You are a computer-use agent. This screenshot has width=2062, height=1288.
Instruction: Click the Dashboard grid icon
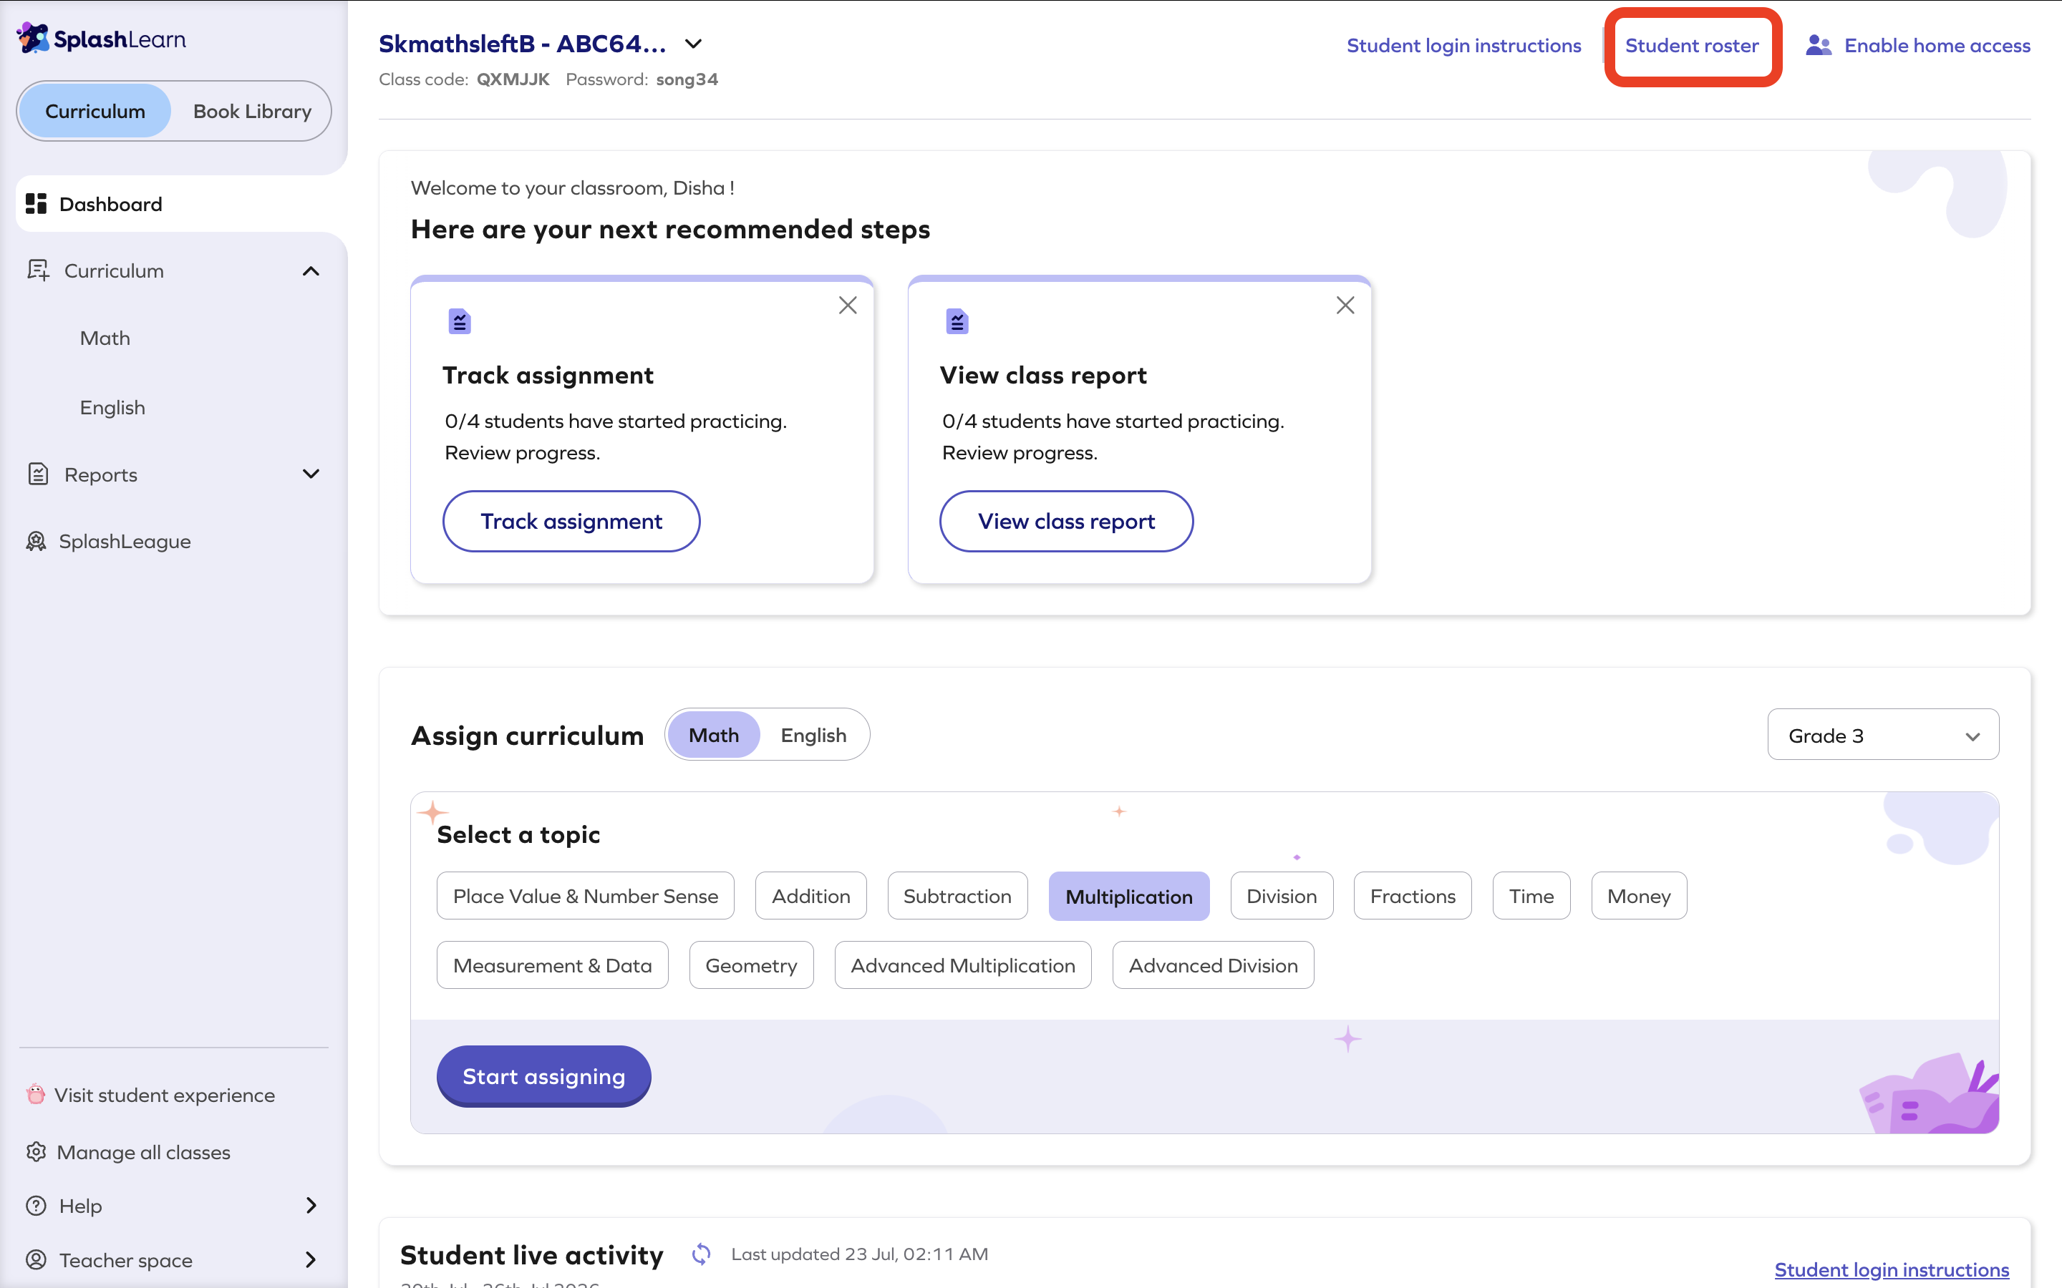coord(36,205)
